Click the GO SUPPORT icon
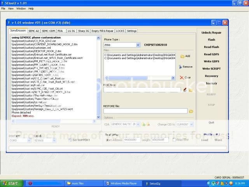The image size is (249, 187). (70, 140)
